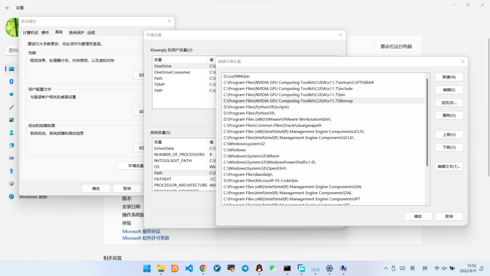
Task: Select the Path row under 系统变量
Action: 184,172
